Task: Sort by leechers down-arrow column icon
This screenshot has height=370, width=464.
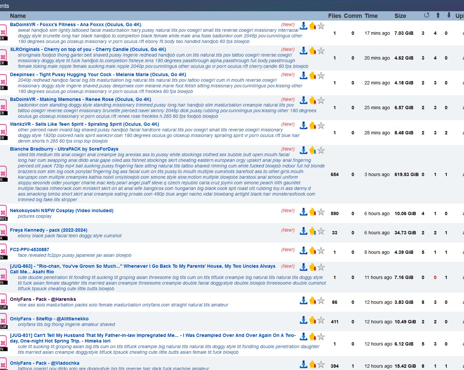Action: (x=449, y=15)
